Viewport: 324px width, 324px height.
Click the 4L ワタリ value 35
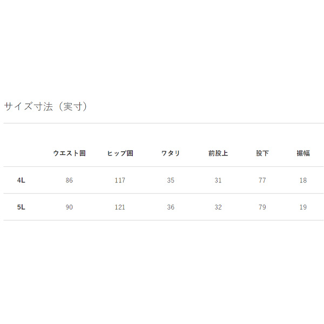(x=171, y=180)
